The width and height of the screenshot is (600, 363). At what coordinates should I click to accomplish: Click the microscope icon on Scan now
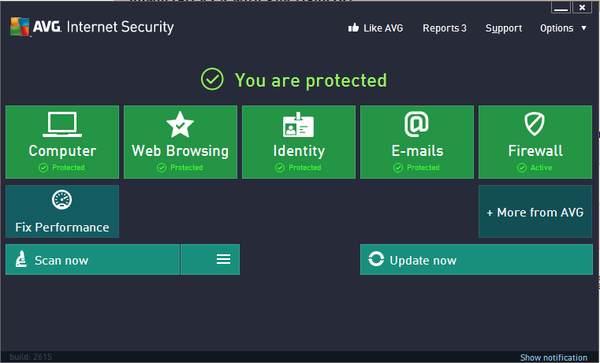pyautogui.click(x=20, y=260)
